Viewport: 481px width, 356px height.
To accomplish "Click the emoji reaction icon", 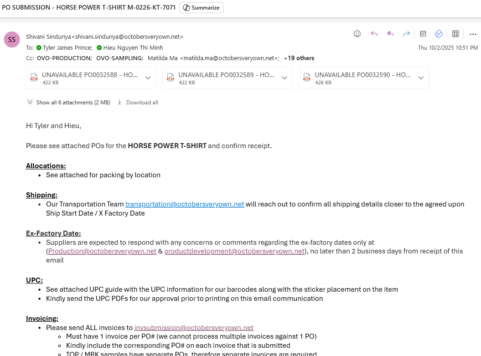I will [357, 34].
